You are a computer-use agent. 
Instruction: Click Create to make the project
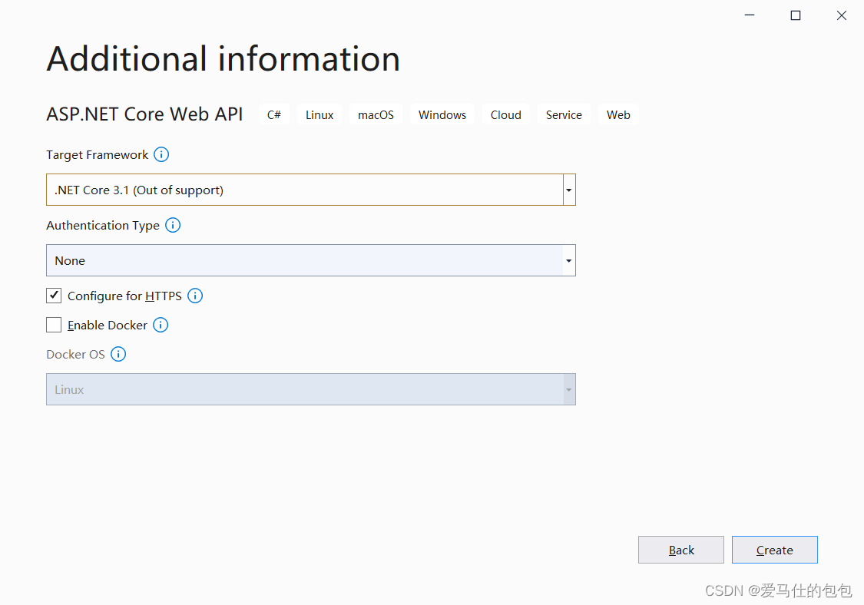click(775, 550)
